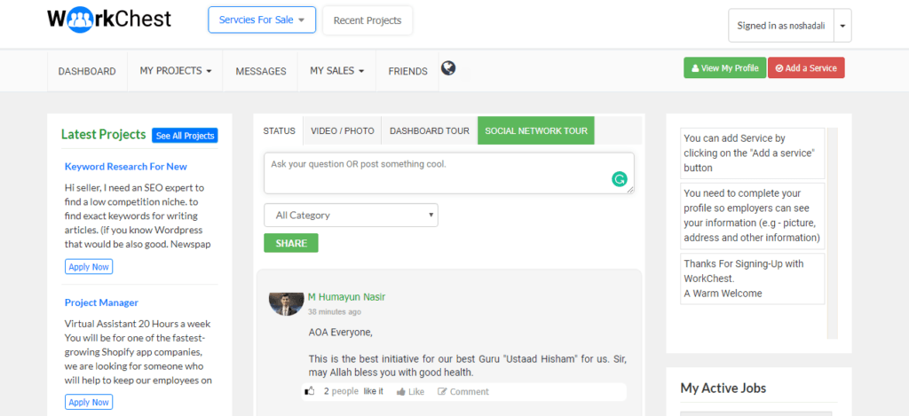Open M Humayun Nasir profile link
The width and height of the screenshot is (909, 416).
tap(347, 297)
